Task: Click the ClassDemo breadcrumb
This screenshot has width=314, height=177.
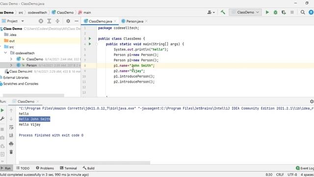Action: pos(63,12)
